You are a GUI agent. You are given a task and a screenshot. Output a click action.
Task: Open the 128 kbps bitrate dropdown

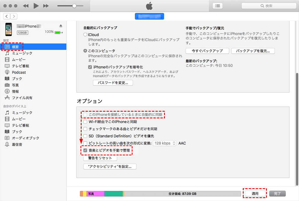(x=165, y=143)
